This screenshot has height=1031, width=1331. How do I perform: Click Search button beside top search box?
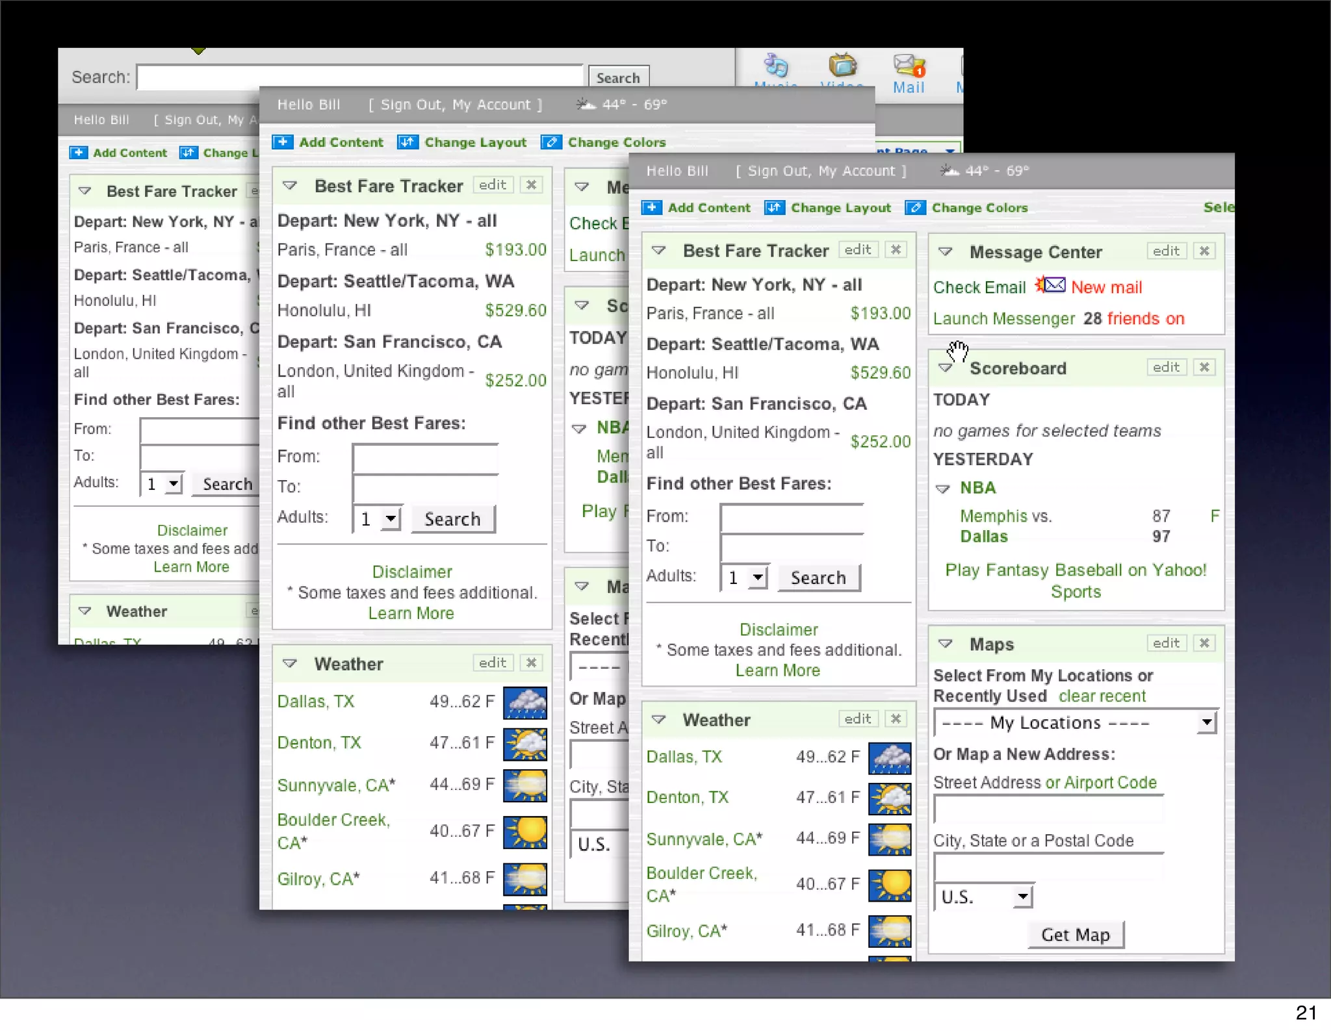click(x=618, y=77)
